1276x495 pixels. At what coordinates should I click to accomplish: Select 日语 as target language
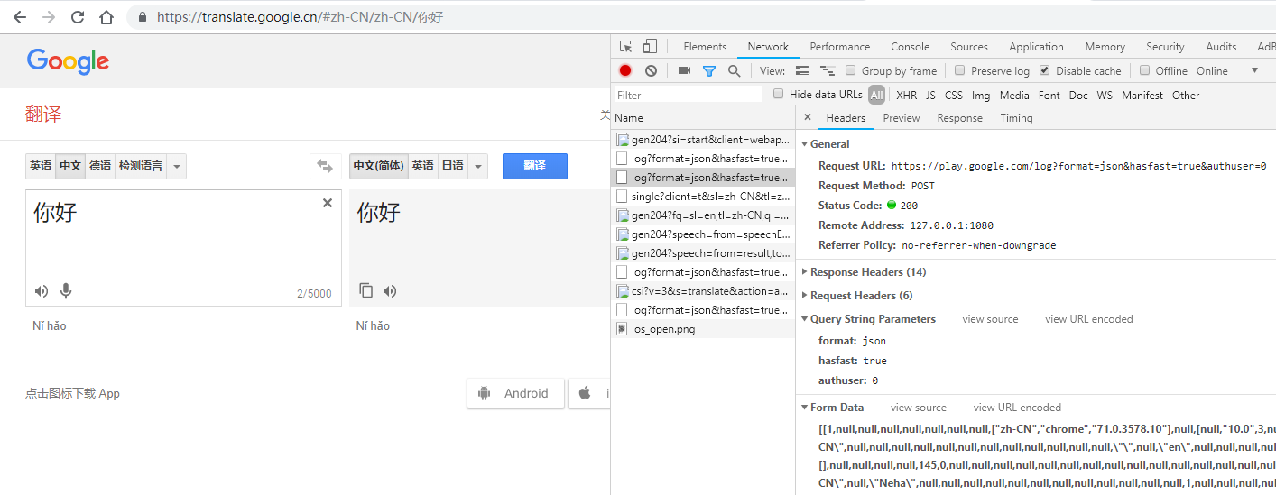453,166
